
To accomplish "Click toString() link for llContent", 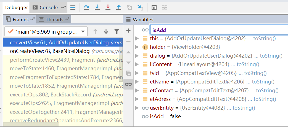I will coord(248,64).
